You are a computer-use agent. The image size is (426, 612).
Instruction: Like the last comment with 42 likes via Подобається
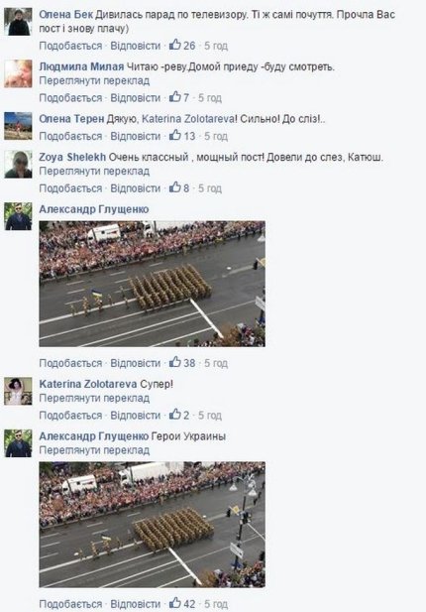(x=70, y=604)
